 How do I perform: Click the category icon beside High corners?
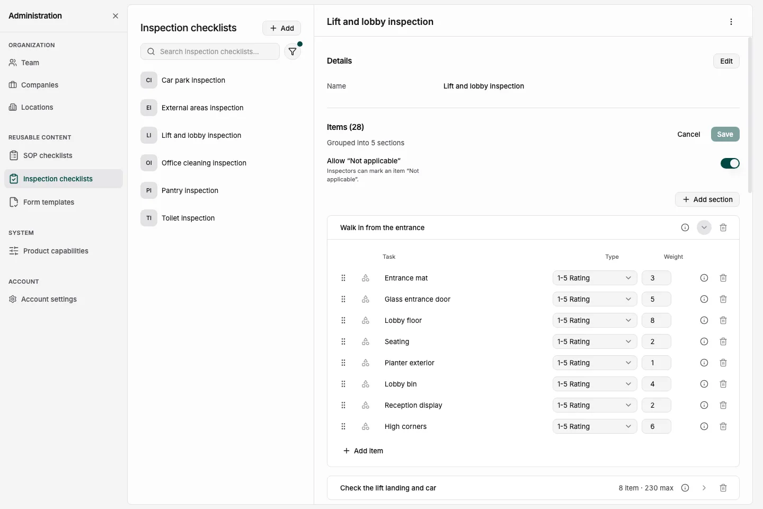(366, 426)
